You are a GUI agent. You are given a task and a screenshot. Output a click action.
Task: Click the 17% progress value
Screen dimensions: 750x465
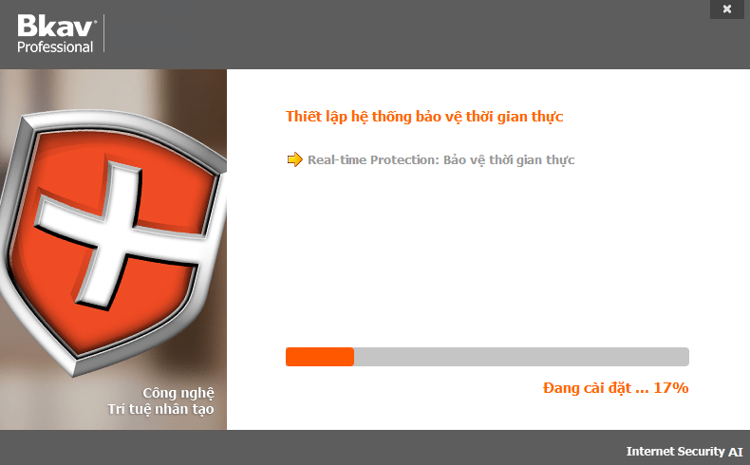[x=670, y=387]
